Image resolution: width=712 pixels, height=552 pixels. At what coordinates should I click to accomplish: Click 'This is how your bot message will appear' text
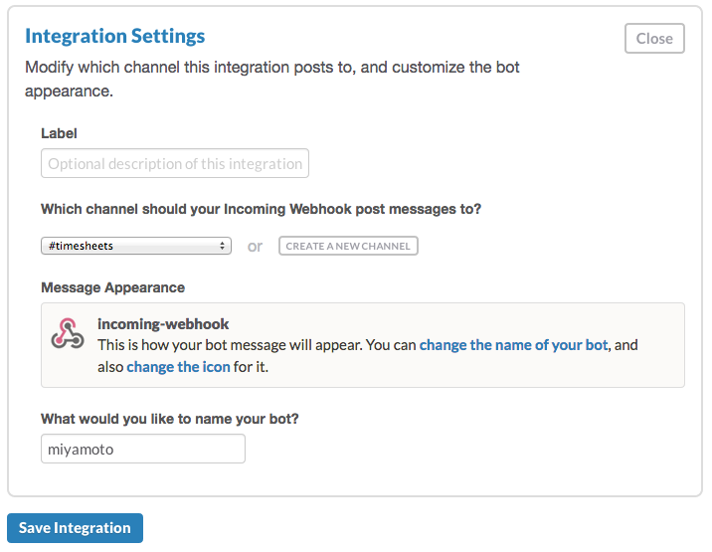click(257, 345)
